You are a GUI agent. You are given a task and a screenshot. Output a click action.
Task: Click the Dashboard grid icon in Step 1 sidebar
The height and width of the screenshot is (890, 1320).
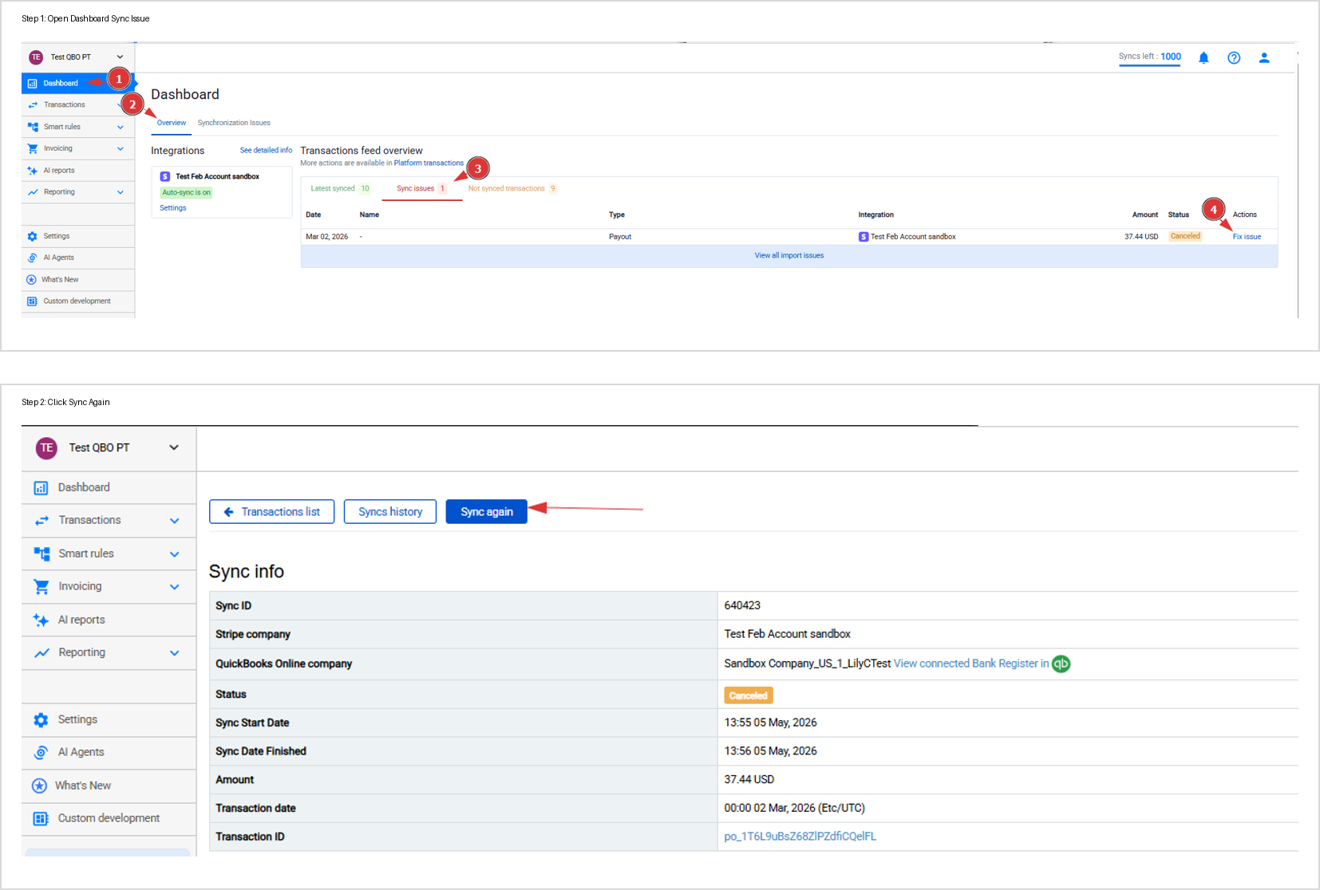[x=33, y=83]
